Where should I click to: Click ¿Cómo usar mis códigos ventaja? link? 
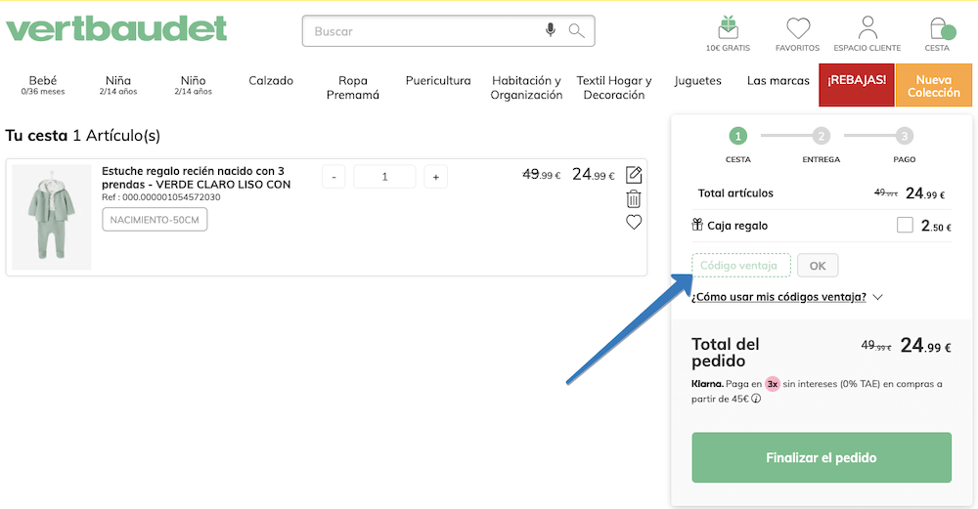point(778,297)
